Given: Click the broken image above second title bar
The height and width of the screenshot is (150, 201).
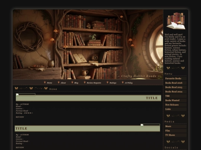Looking at the screenshot, I should pos(150,125).
